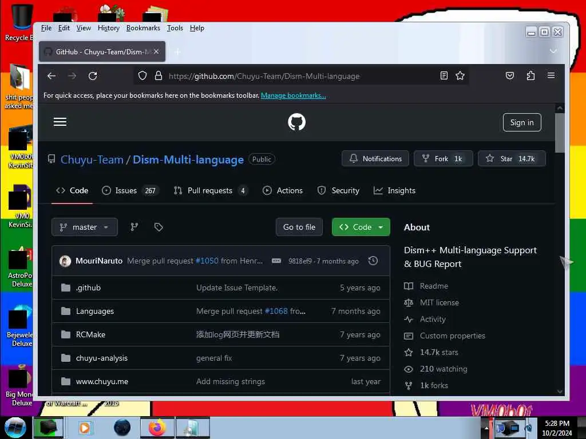
Task: Click the page vertical scrollbar thumb
Action: (x=560, y=133)
